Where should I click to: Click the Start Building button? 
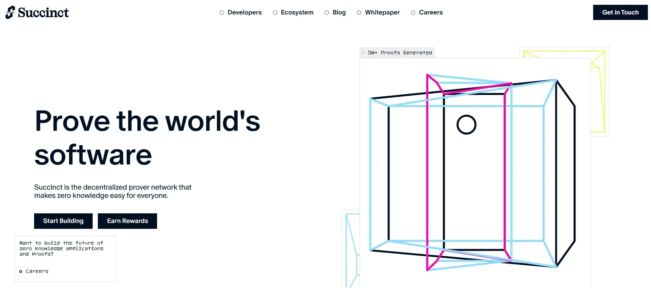63,221
